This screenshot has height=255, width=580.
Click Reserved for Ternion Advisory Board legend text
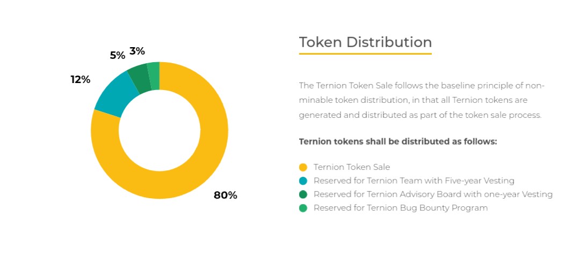click(x=433, y=194)
